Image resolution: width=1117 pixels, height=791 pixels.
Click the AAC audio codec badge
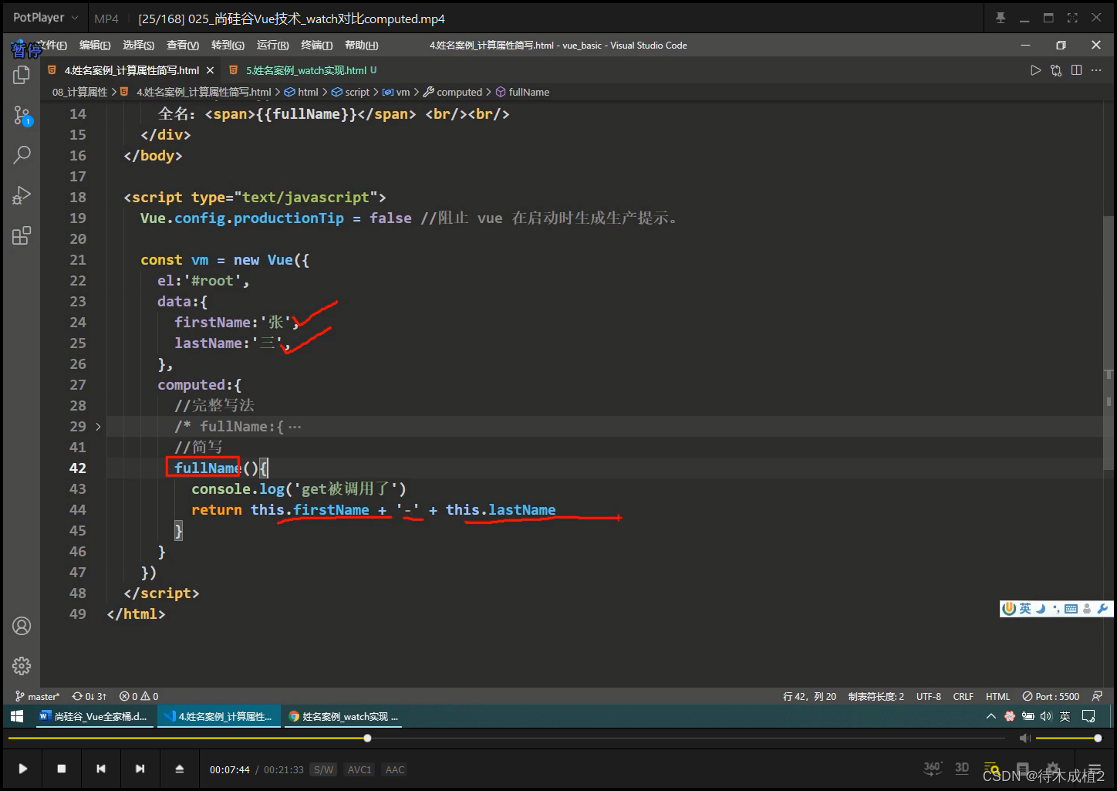pos(395,769)
